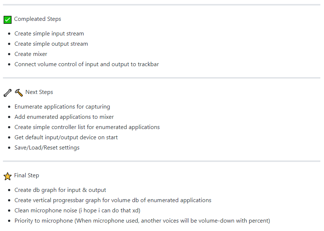Click 'Get default input/output device on start'

[66, 137]
